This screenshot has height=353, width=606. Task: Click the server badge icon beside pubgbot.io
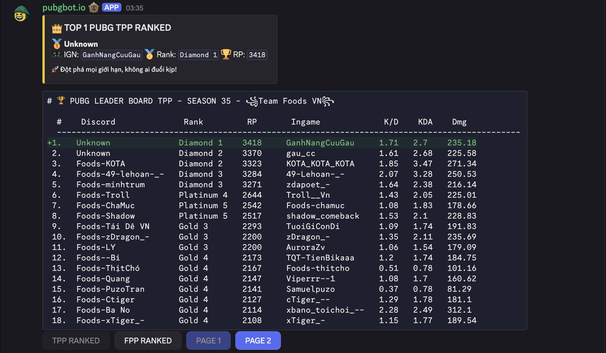94,8
